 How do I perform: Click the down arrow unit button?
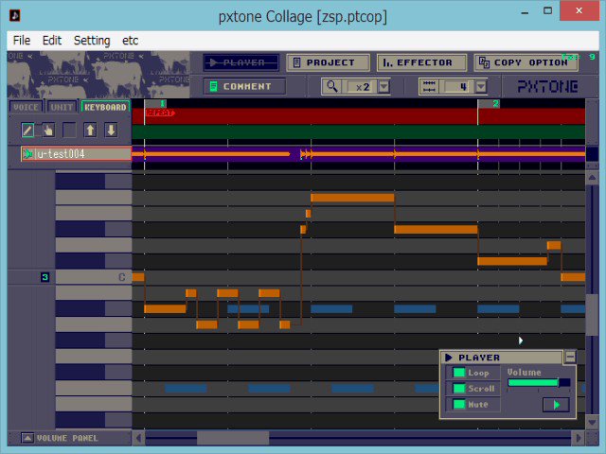pos(111,130)
